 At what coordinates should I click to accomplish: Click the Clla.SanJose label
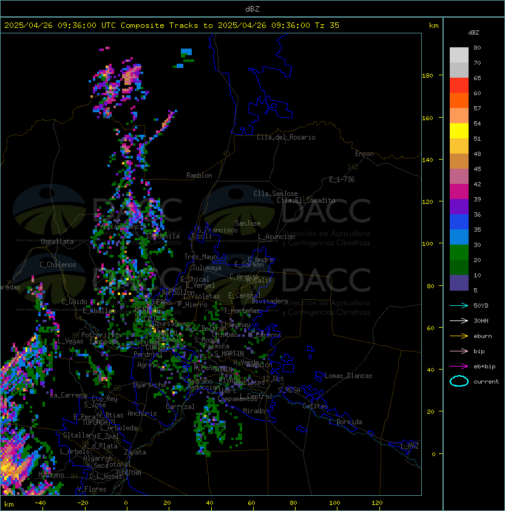point(276,194)
